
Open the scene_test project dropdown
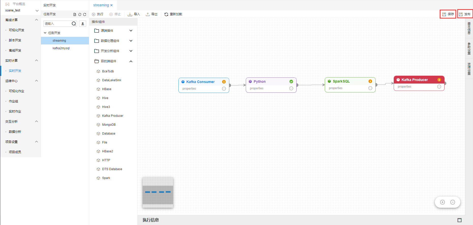(37, 11)
